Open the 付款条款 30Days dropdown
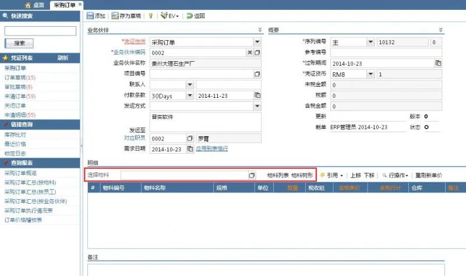Viewport: 466px width, 276px height. [190, 95]
